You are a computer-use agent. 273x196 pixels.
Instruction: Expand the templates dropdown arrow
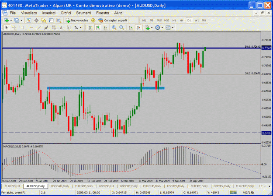173,28
